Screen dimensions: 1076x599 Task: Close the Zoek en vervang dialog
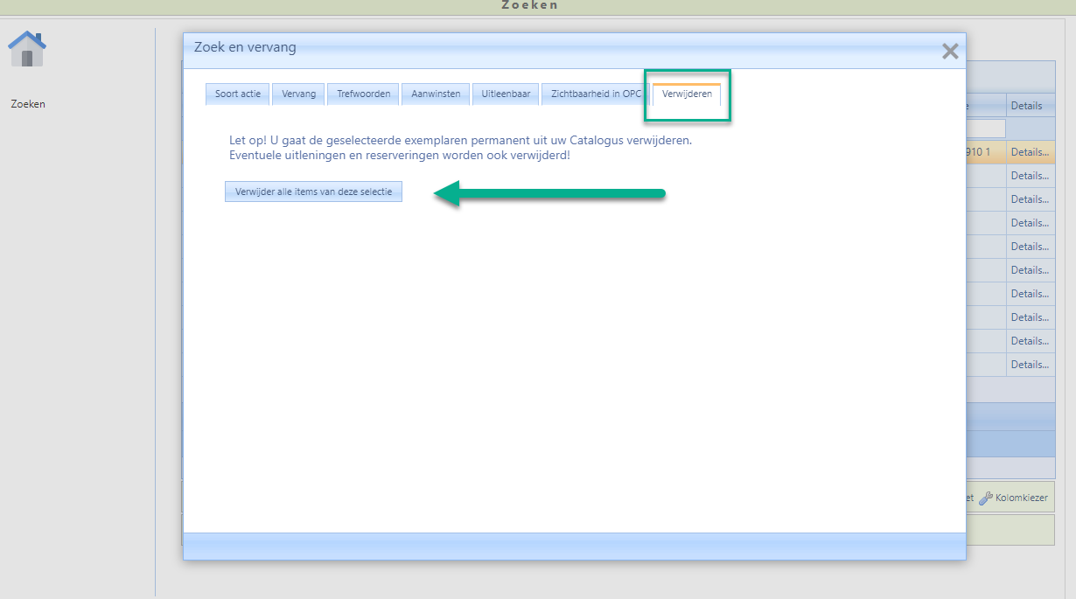(x=950, y=52)
